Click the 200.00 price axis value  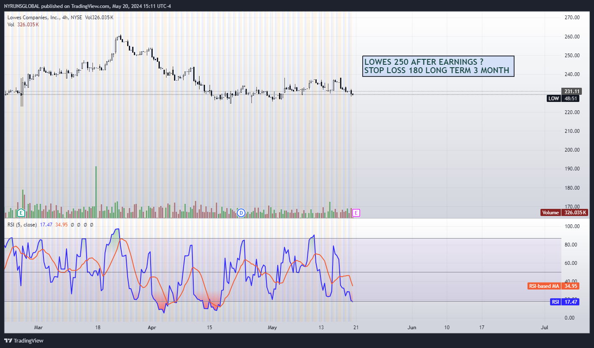(572, 150)
